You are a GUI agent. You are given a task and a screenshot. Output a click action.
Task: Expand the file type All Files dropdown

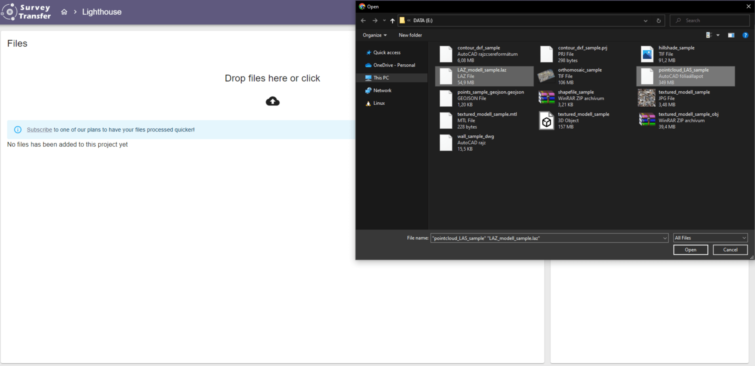pos(710,238)
